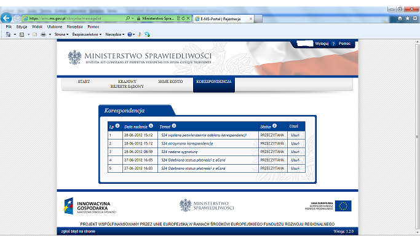Open browser home page icon
This screenshot has width=420, height=236.
tap(400, 18)
